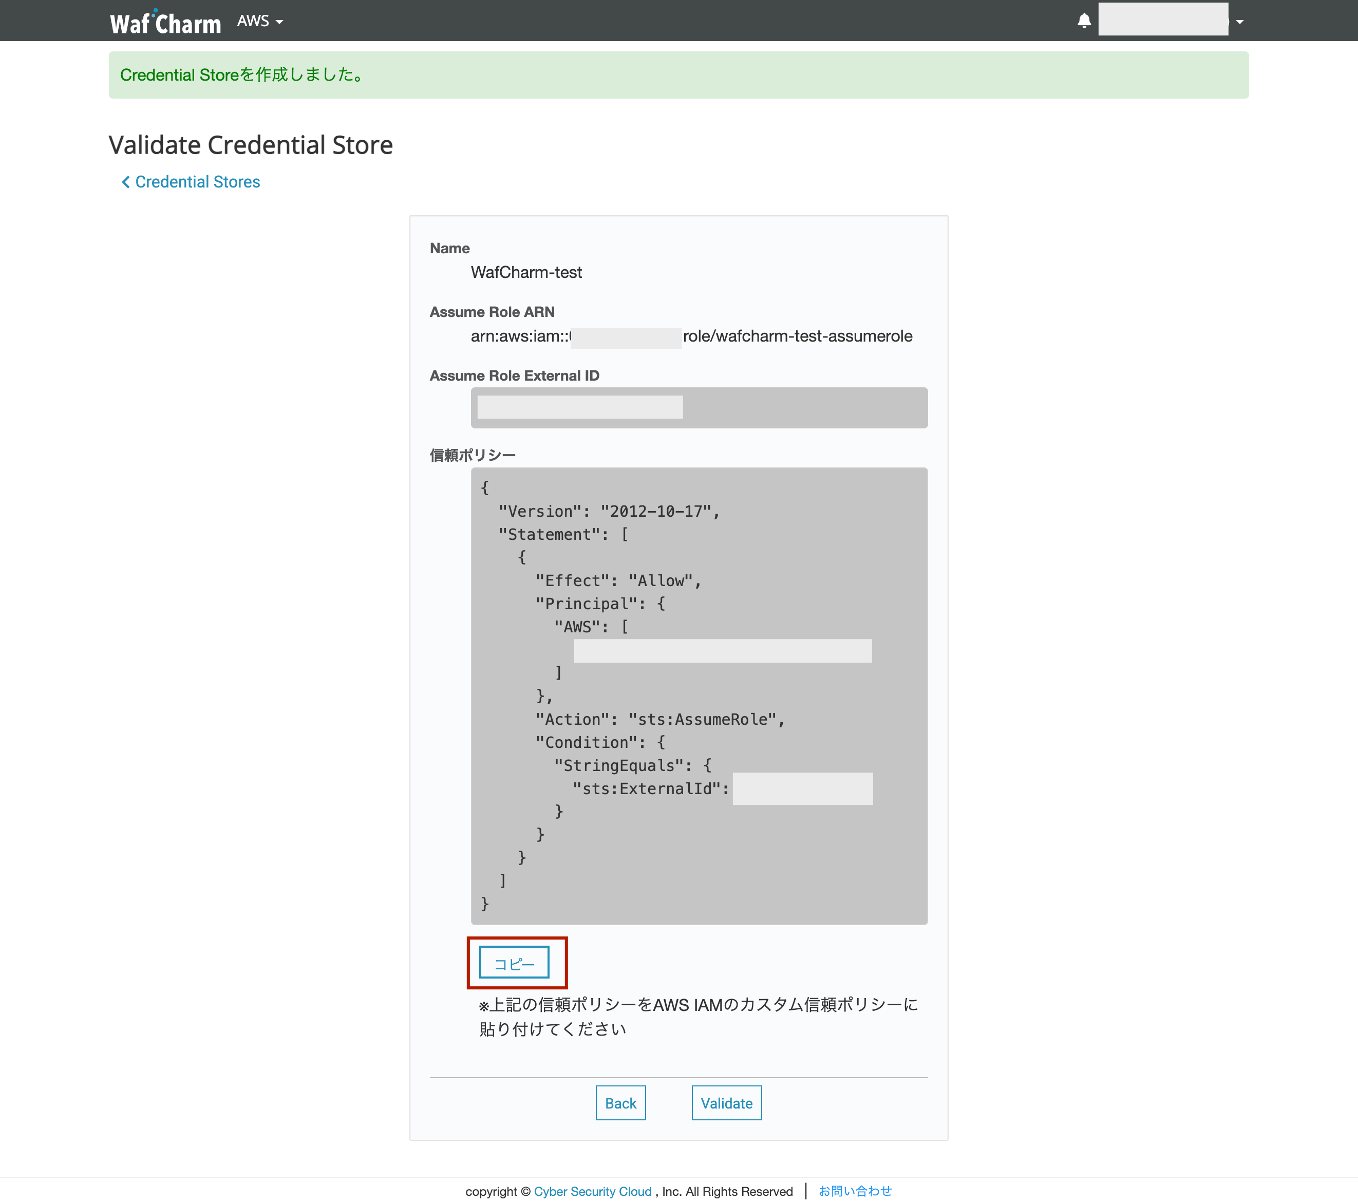The image size is (1358, 1202).
Task: Open the notifications bell
Action: click(x=1084, y=21)
